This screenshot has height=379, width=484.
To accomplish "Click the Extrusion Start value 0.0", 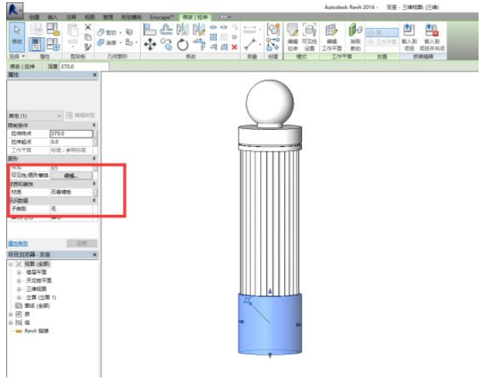I will tap(71, 142).
